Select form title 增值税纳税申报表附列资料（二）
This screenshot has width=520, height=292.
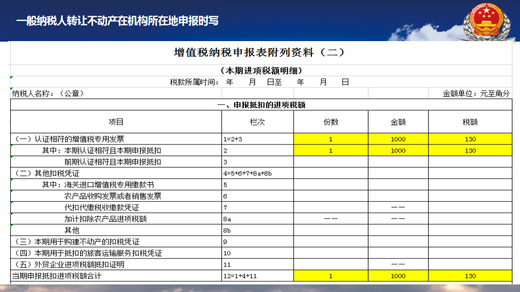click(259, 52)
